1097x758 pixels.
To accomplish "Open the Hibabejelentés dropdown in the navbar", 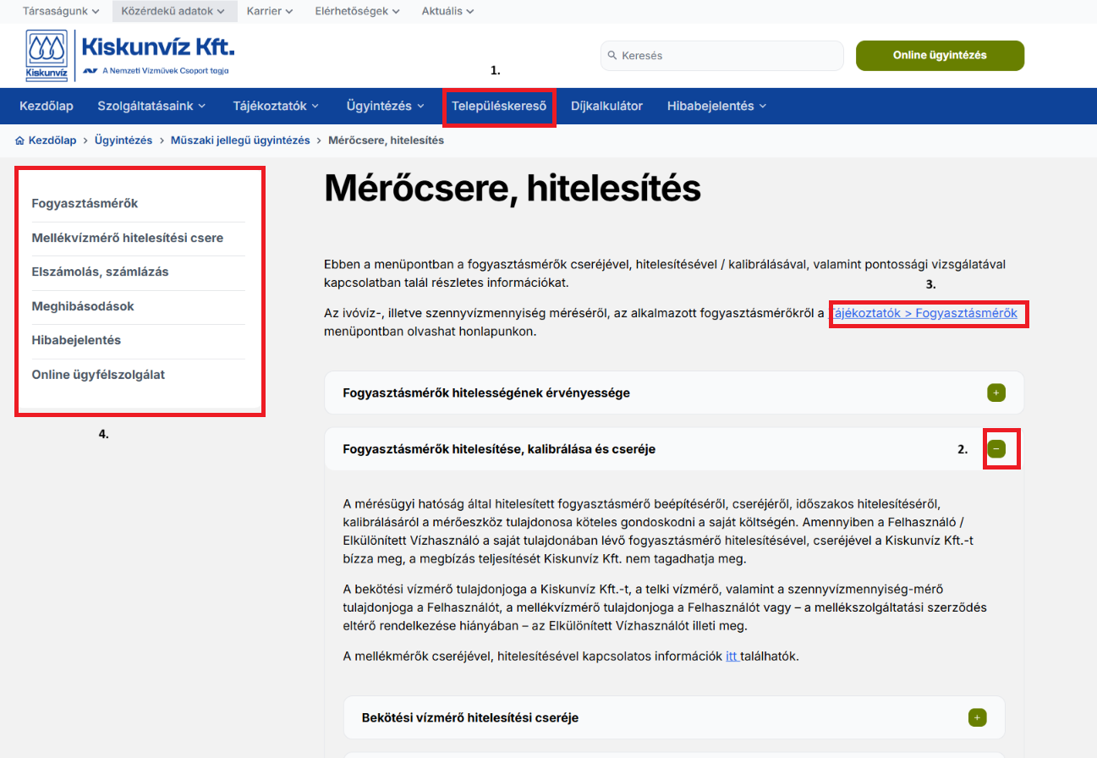I will click(x=710, y=106).
